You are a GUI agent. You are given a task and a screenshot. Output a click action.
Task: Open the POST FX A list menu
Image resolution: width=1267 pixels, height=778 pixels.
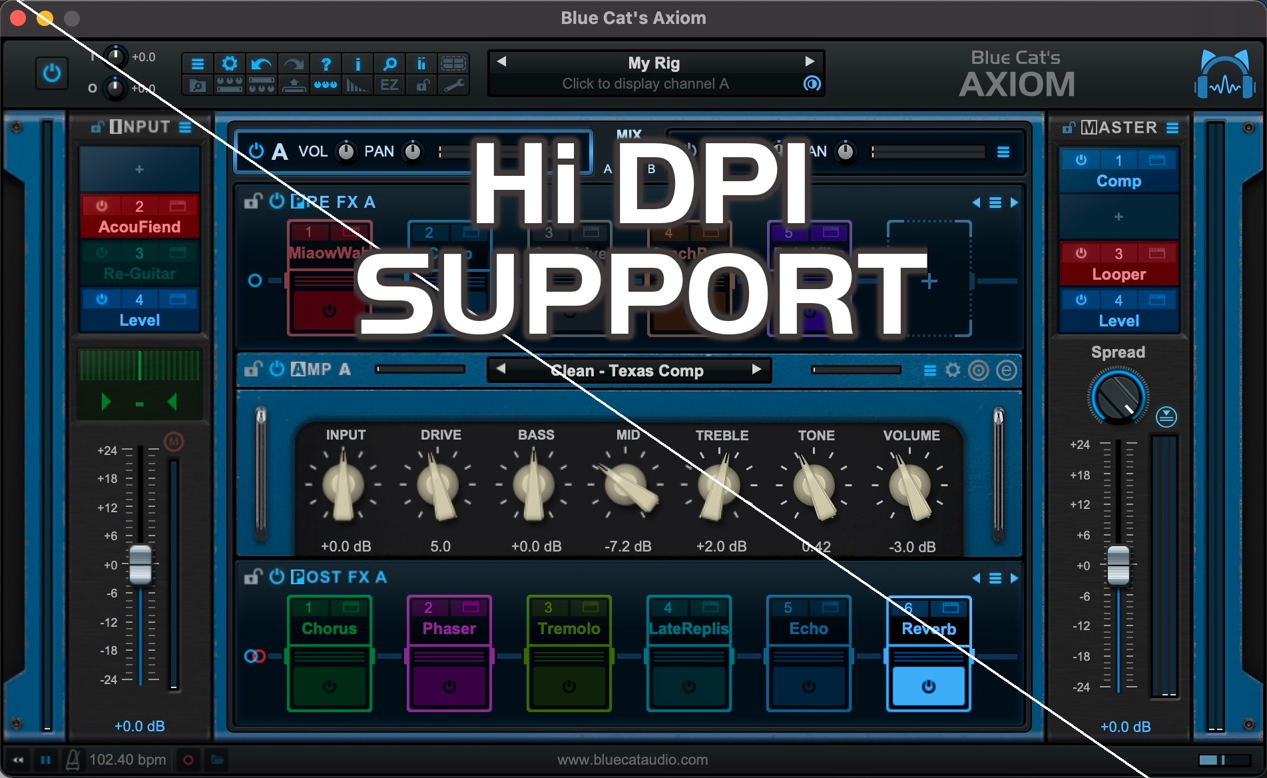pyautogui.click(x=995, y=578)
